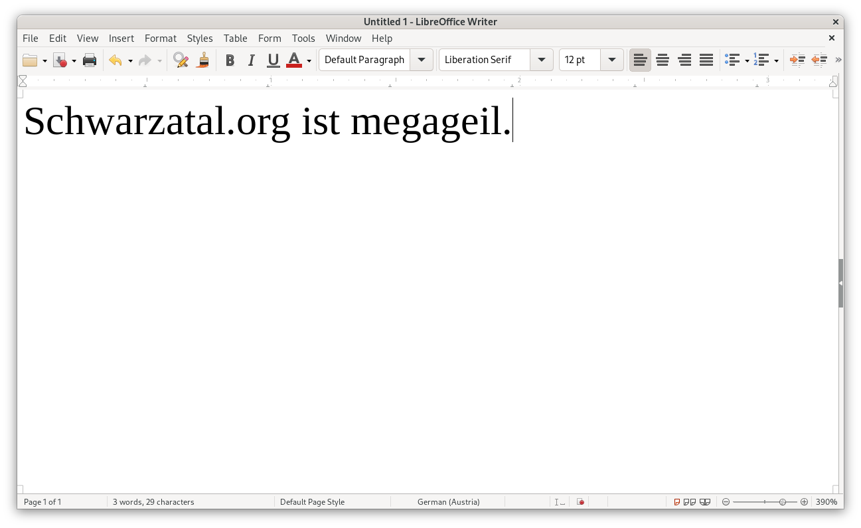Select the Clone Formatting paintbrush

[203, 60]
